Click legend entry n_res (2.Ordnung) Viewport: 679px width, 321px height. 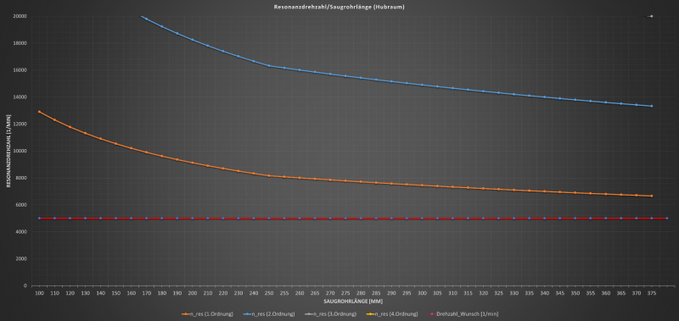[269, 314]
